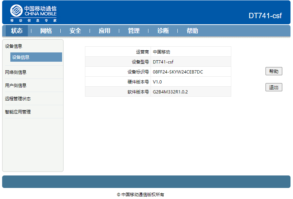This screenshot has height=199, width=293.
Task: Click the 设备型号 label cell
Action: (118, 62)
